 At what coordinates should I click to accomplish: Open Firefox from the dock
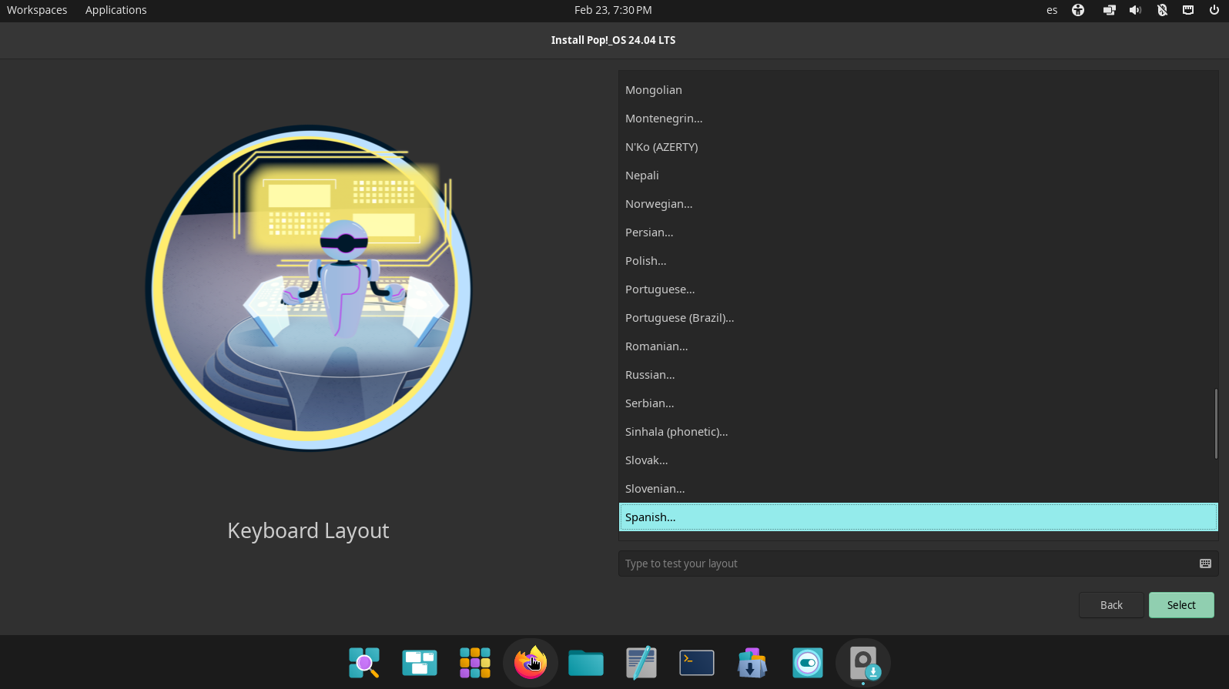point(530,662)
